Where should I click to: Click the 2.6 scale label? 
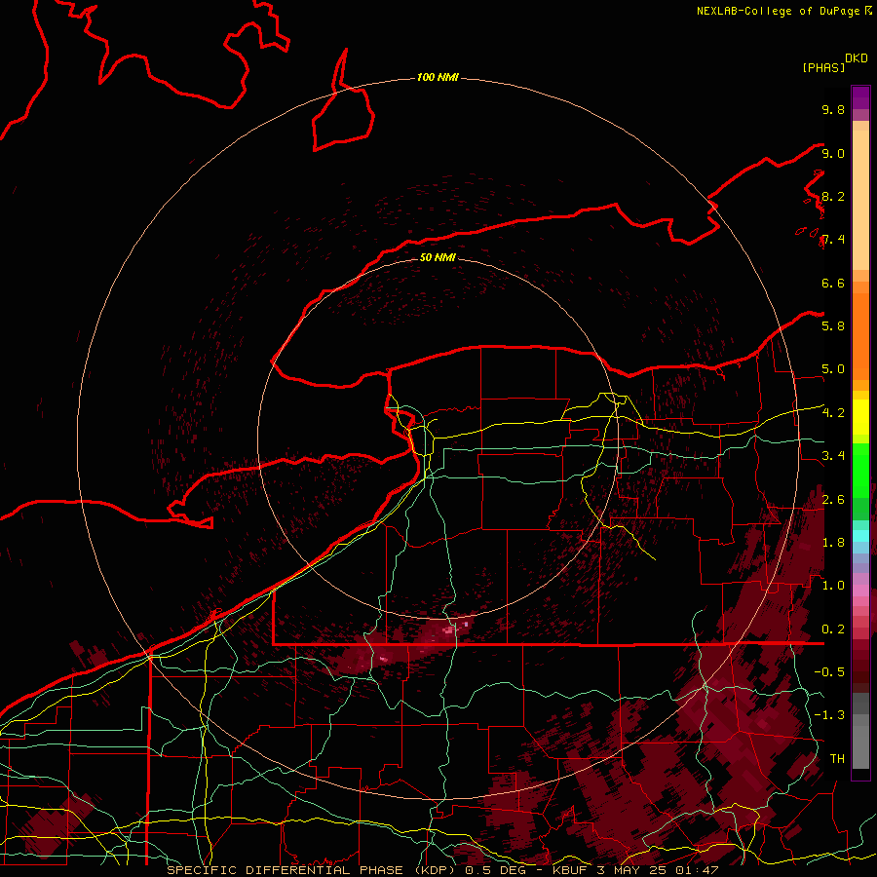(x=833, y=500)
